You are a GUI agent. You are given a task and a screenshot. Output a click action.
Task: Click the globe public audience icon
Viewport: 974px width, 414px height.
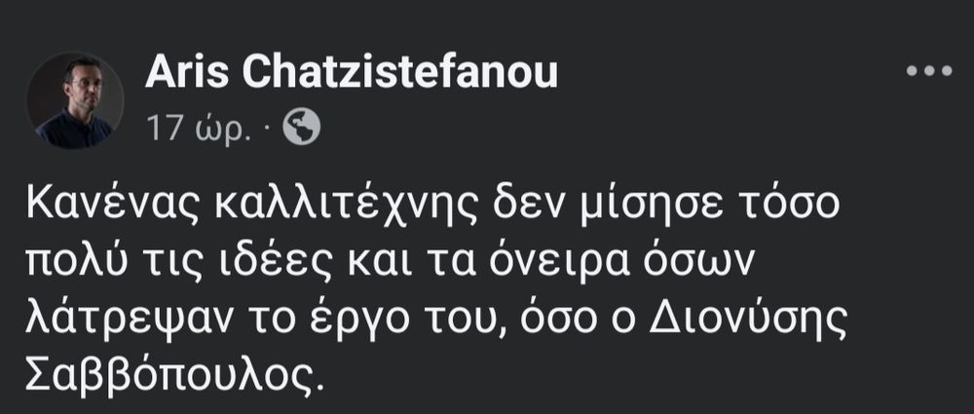coord(301,127)
